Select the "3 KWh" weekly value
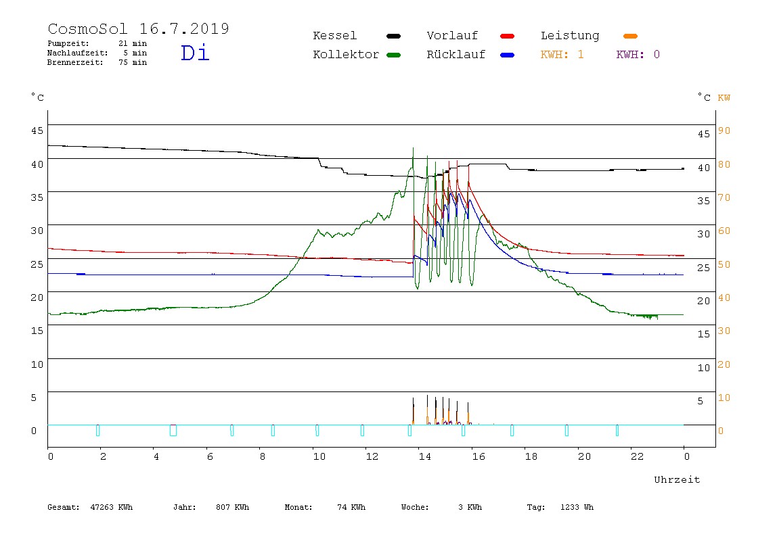The height and width of the screenshot is (549, 777). (x=470, y=507)
